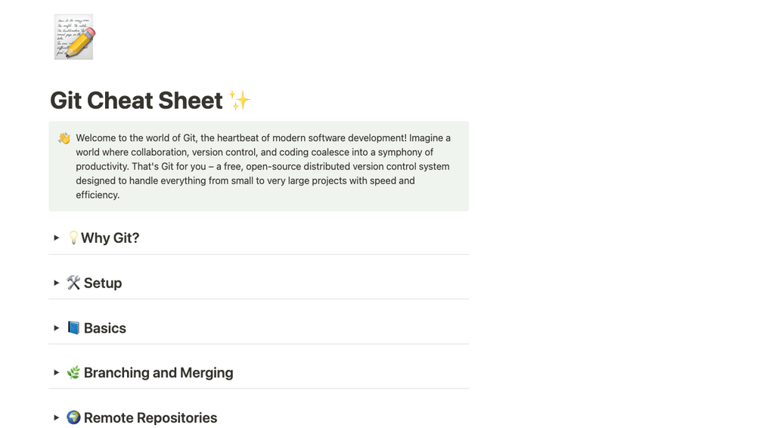760x428 pixels.
Task: Click the Basics heading text
Action: tap(105, 328)
